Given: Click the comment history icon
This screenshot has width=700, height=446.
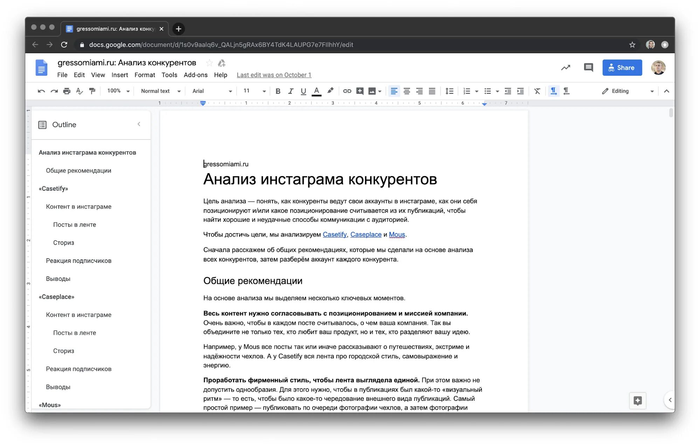Looking at the screenshot, I should [588, 67].
